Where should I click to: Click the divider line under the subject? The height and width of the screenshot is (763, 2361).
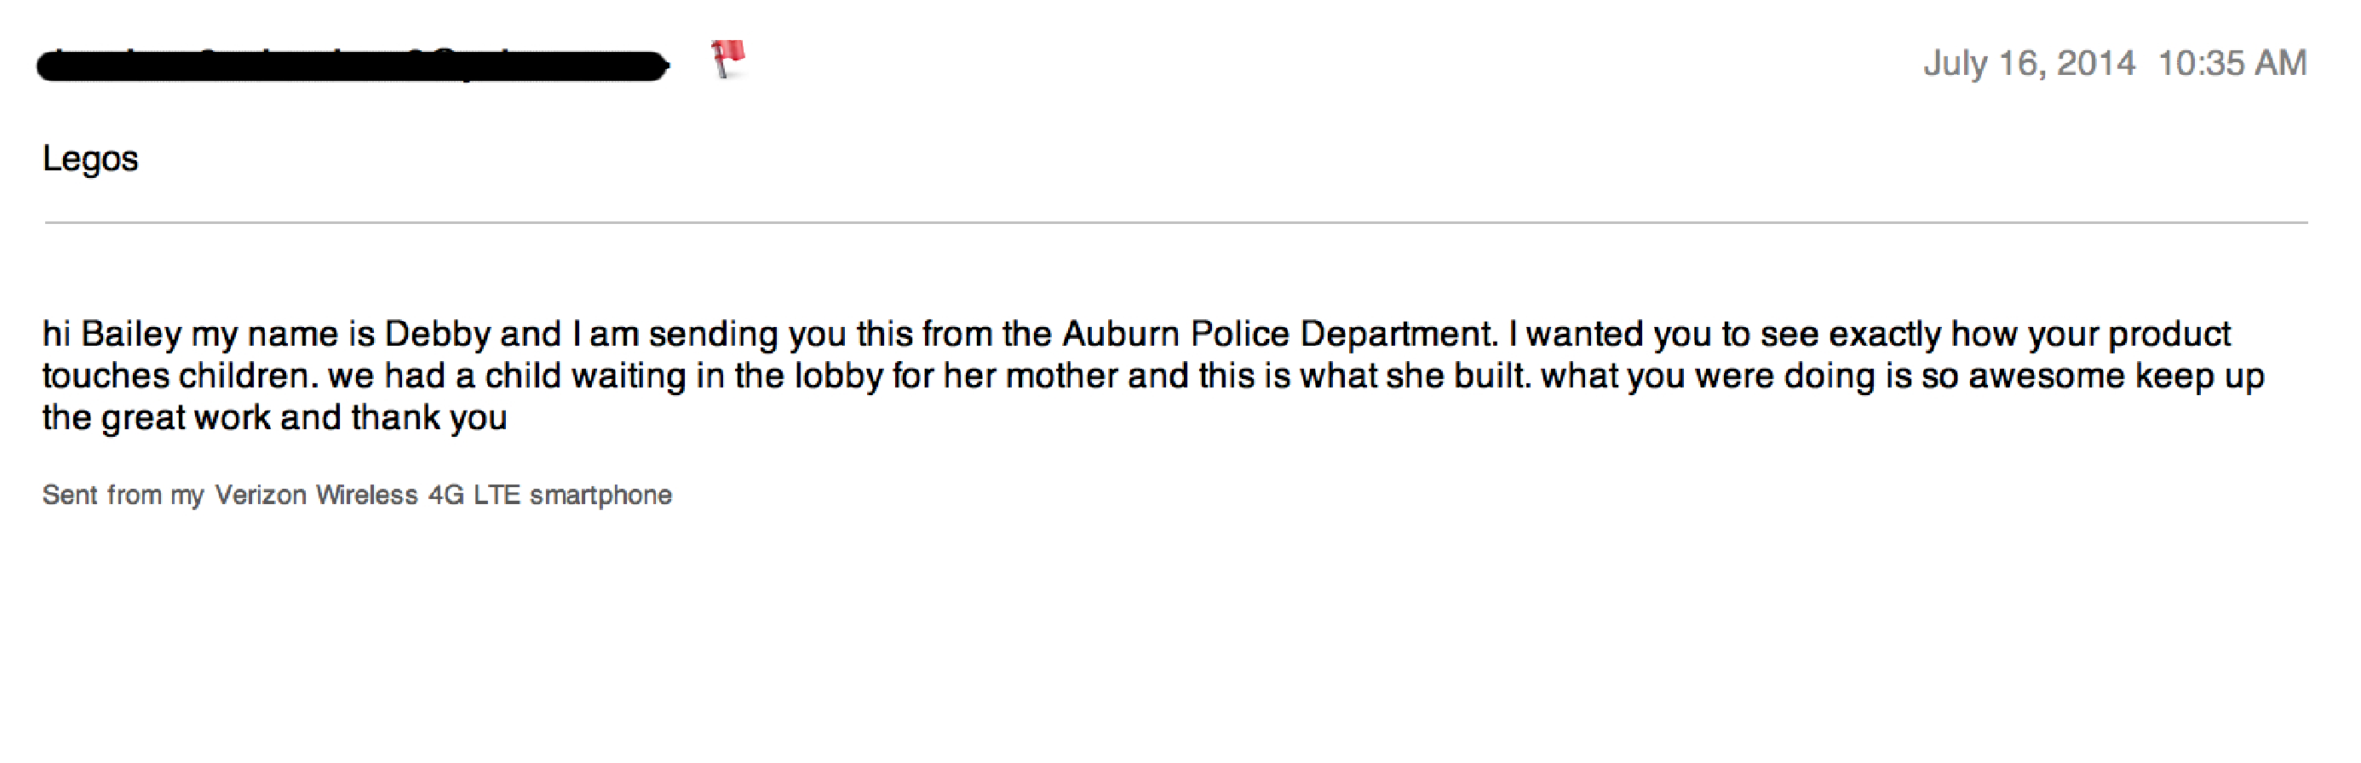(1176, 222)
